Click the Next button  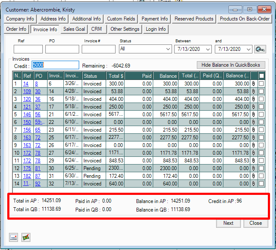229,223
